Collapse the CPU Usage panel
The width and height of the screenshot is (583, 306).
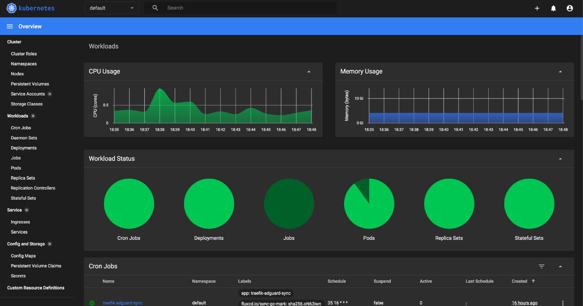[309, 71]
